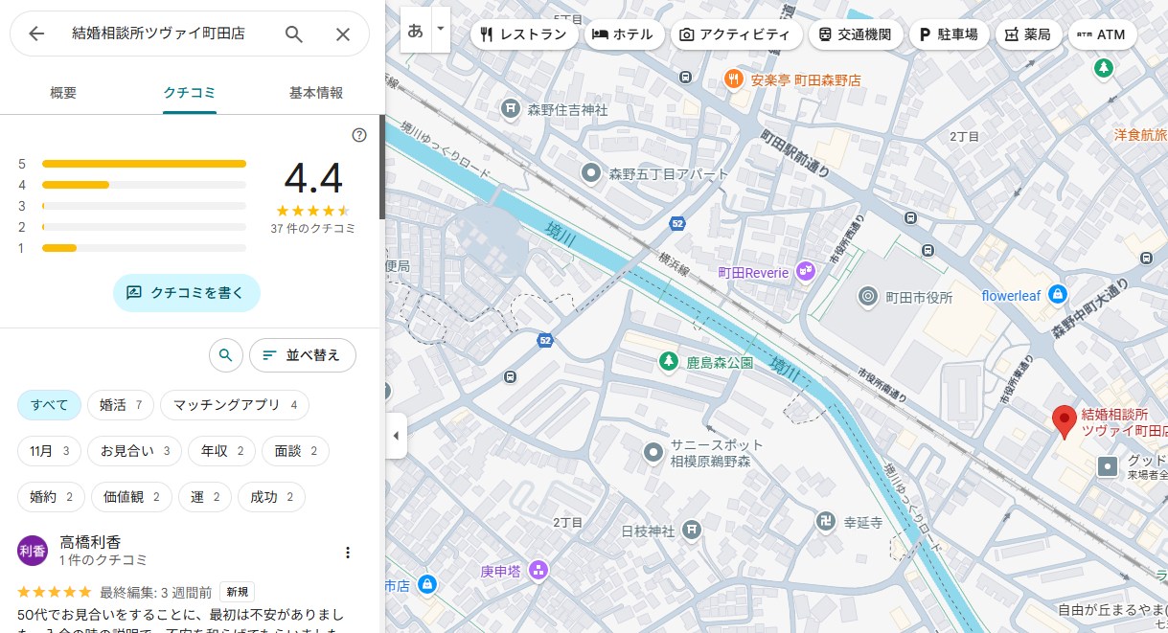Collapse the side panel with arrow handle

(x=396, y=437)
